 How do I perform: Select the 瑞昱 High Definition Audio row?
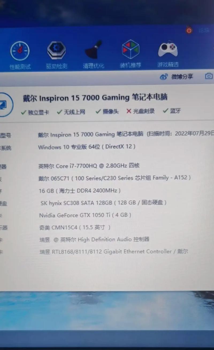pos(94,239)
